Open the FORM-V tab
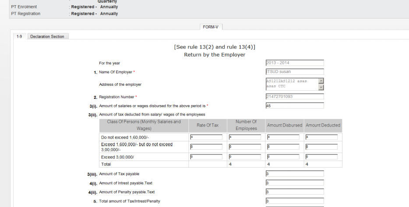The height and width of the screenshot is (207, 409). [211, 27]
